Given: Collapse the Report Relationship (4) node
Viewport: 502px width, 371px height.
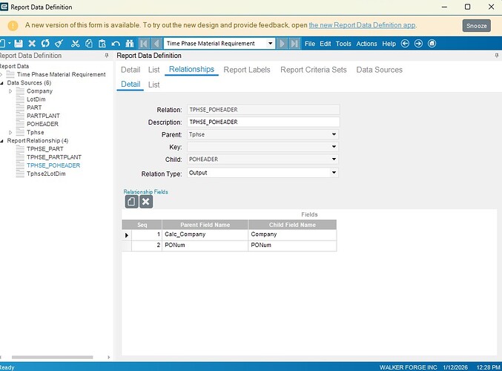Looking at the screenshot, I should pos(3,140).
